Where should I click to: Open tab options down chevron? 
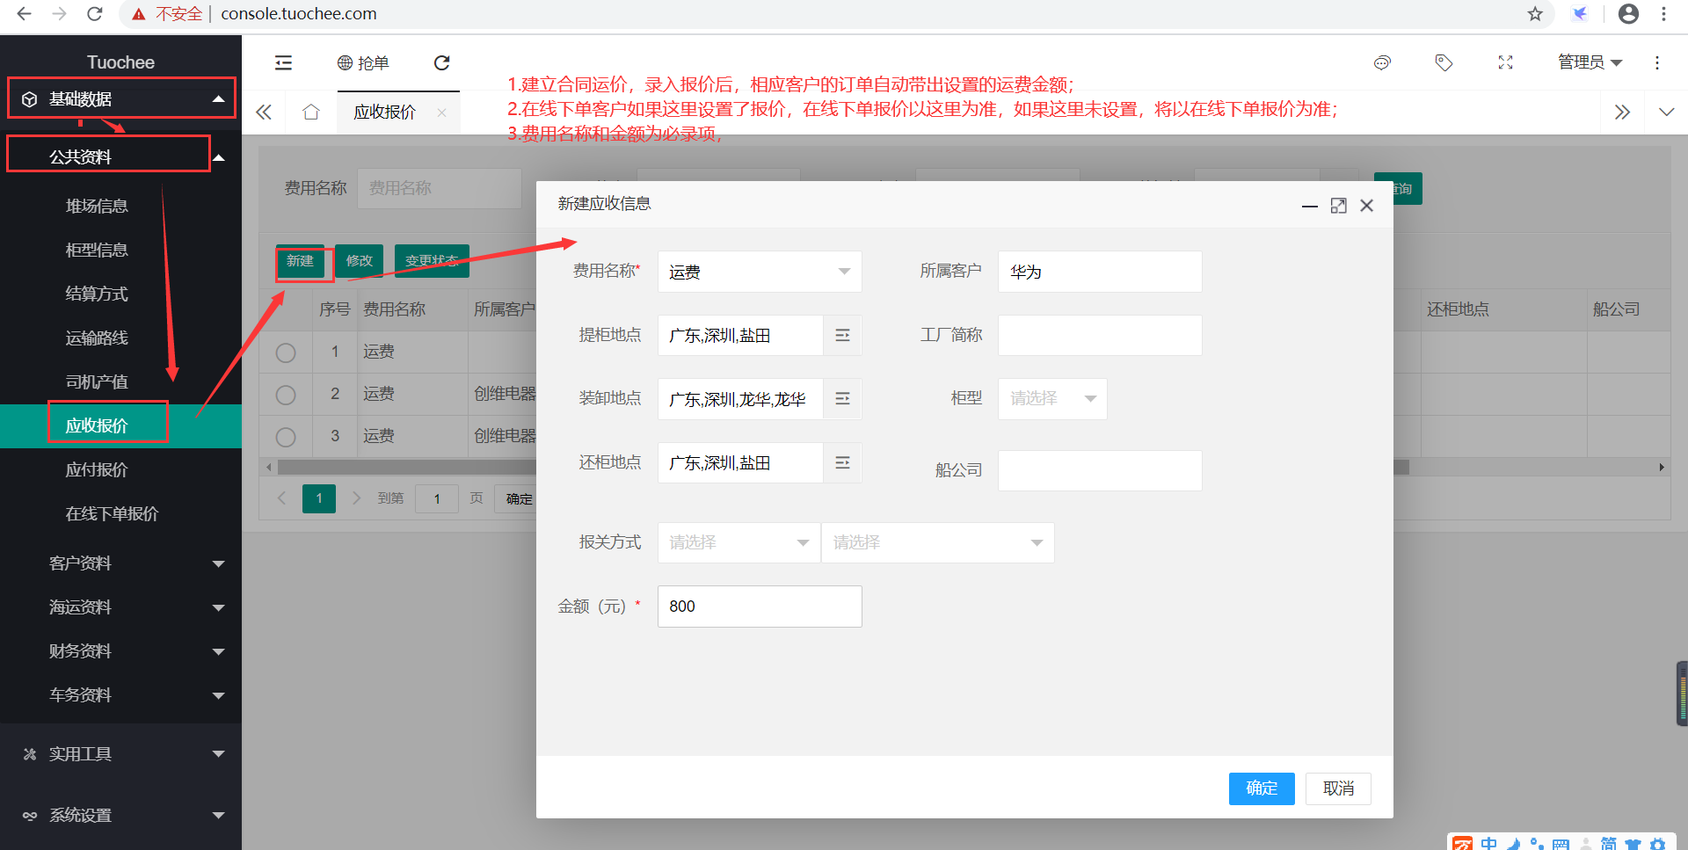[1666, 112]
